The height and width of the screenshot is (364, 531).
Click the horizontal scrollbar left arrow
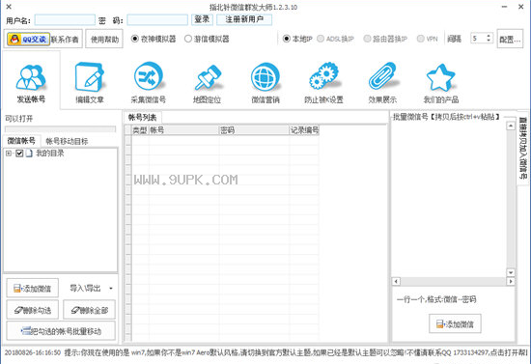tap(396, 281)
